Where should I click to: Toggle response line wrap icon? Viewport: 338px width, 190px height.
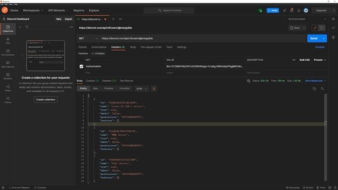[x=154, y=89]
